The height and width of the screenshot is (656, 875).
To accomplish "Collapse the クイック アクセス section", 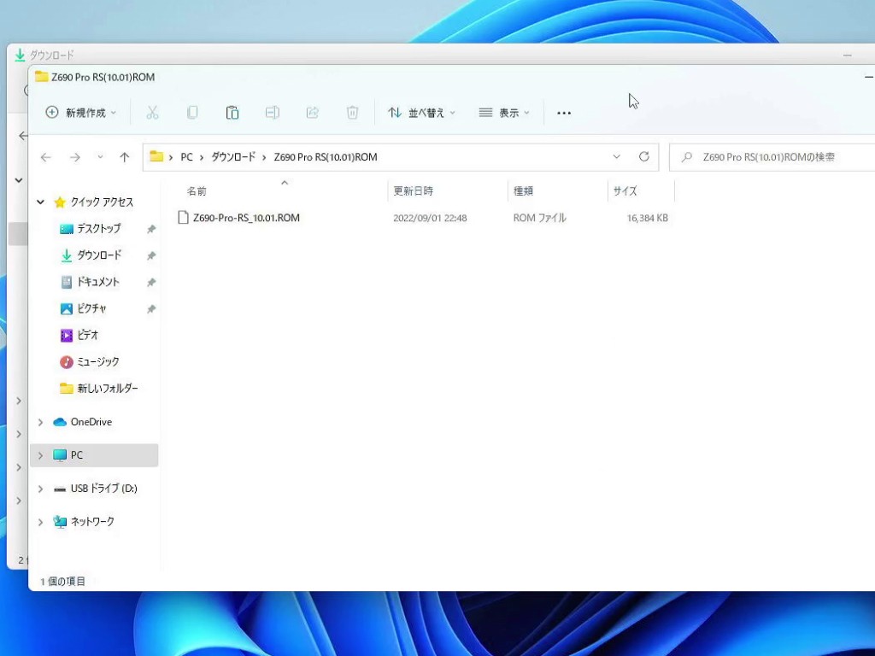I will [40, 202].
